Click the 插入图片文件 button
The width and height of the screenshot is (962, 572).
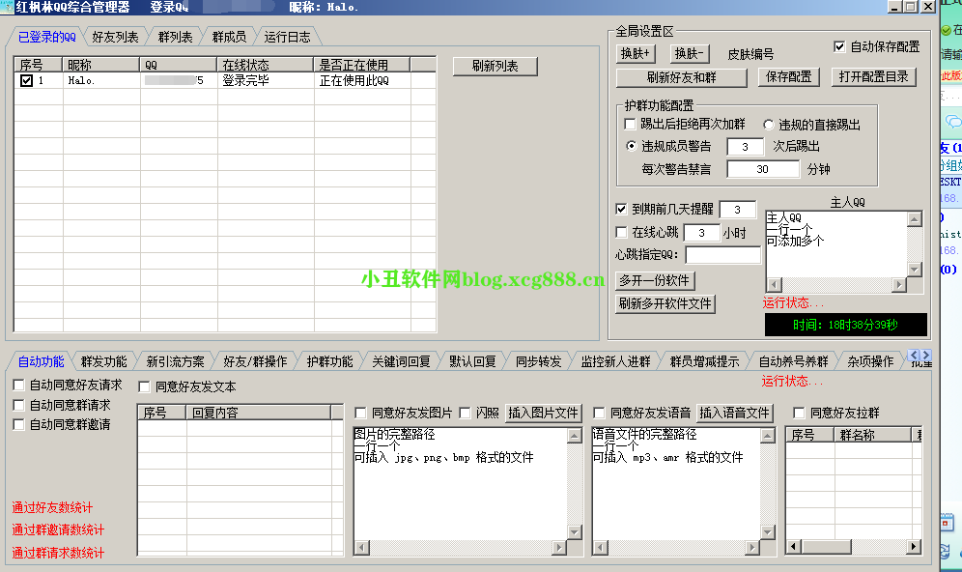[543, 413]
